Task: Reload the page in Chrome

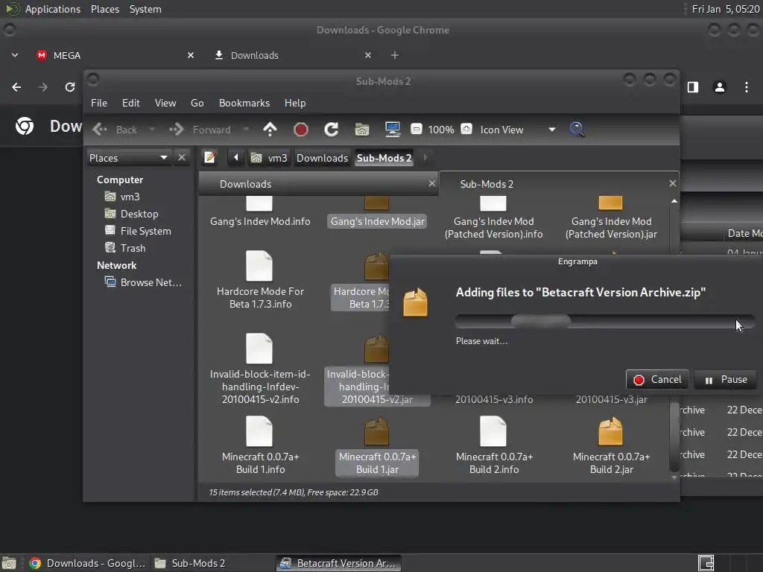Action: click(x=70, y=87)
